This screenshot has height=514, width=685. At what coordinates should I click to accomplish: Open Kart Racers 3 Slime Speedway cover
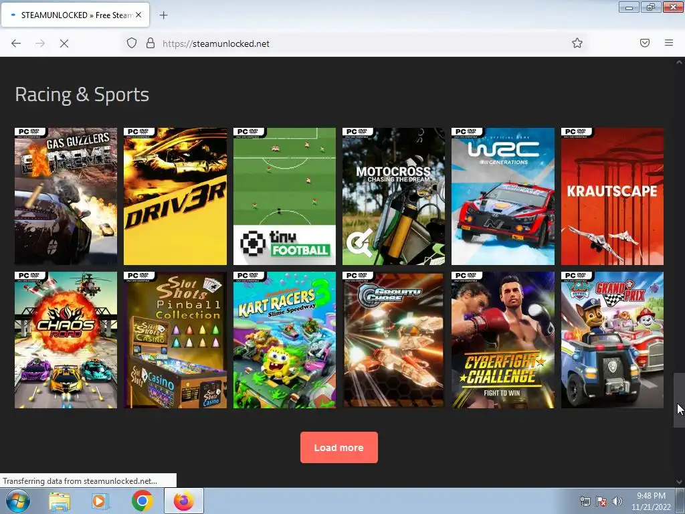coord(284,340)
